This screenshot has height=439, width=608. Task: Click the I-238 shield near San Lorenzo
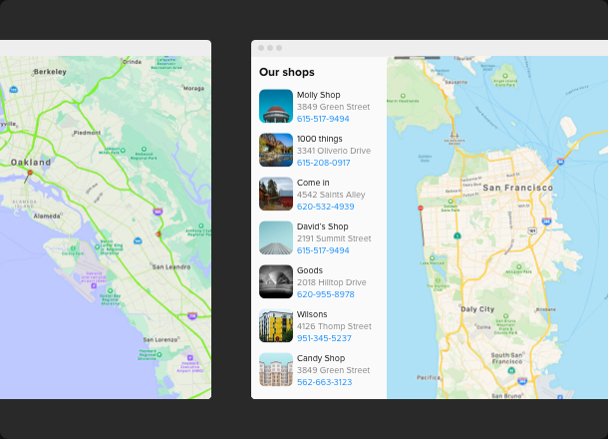[192, 315]
